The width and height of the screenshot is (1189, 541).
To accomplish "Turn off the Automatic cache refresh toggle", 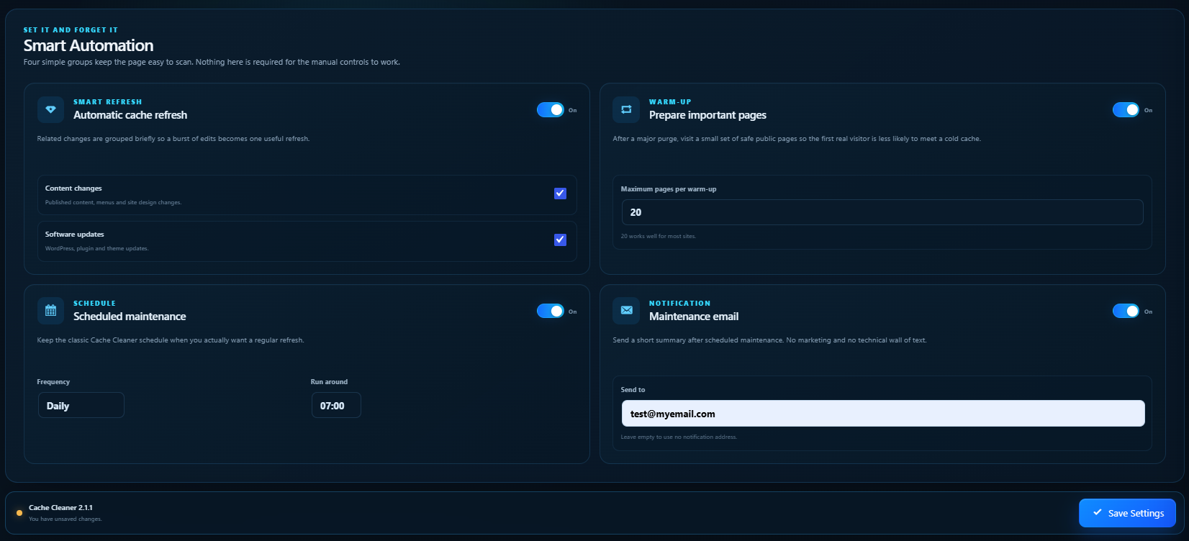I will [551, 109].
